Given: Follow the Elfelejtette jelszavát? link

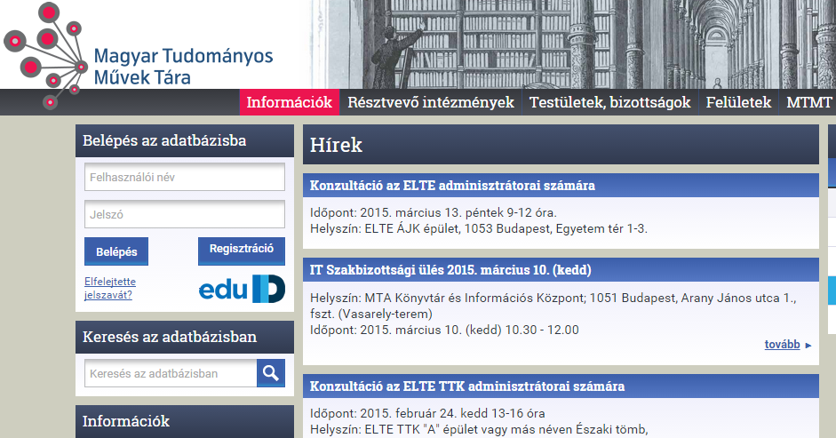Looking at the screenshot, I should (110, 288).
